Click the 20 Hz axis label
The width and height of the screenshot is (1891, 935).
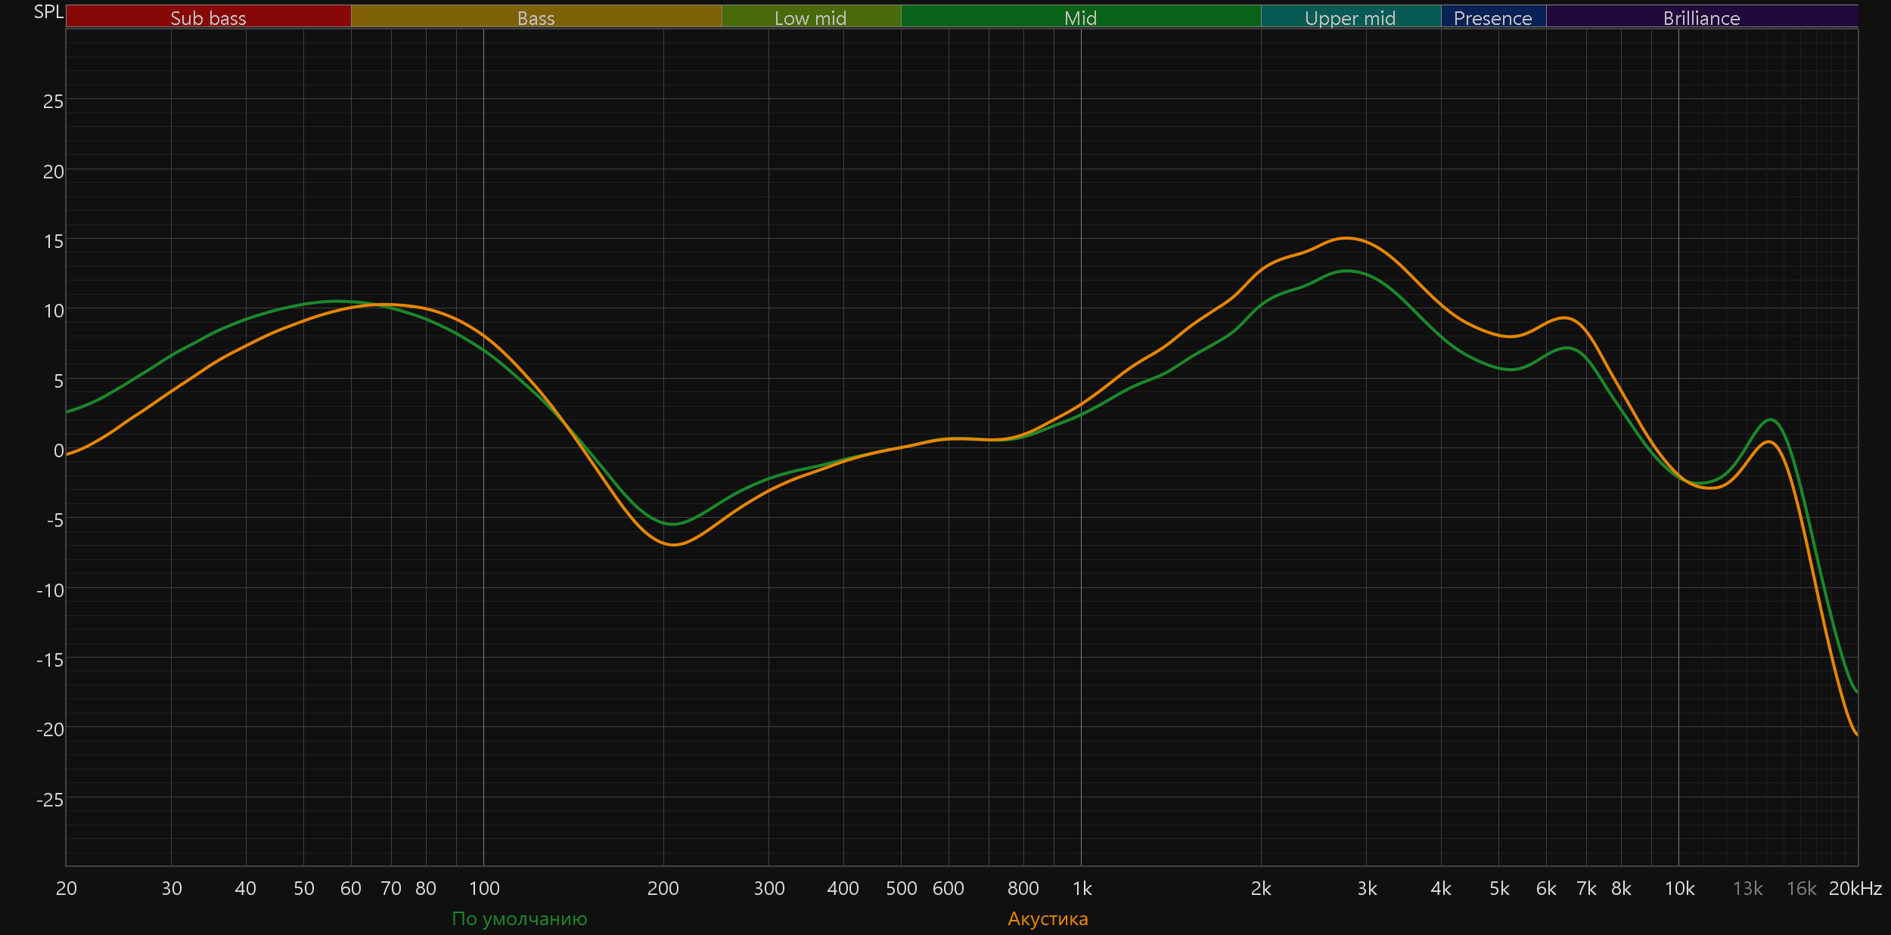67,888
